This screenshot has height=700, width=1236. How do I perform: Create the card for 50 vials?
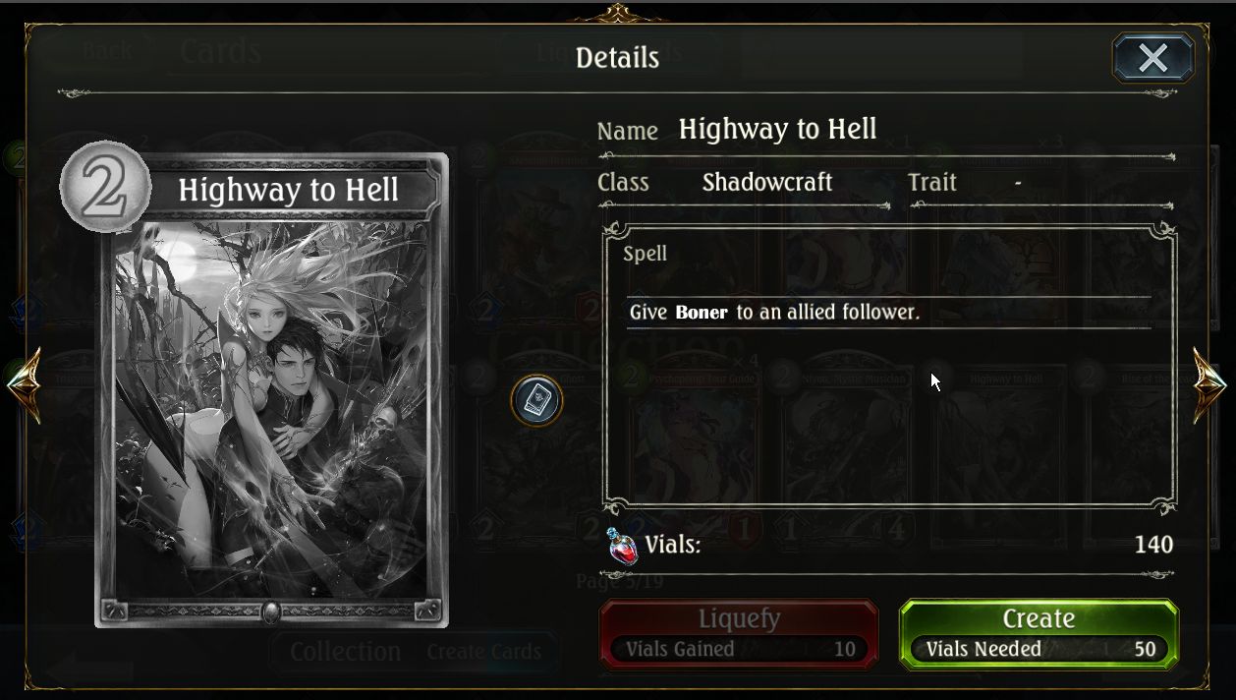click(x=1039, y=634)
